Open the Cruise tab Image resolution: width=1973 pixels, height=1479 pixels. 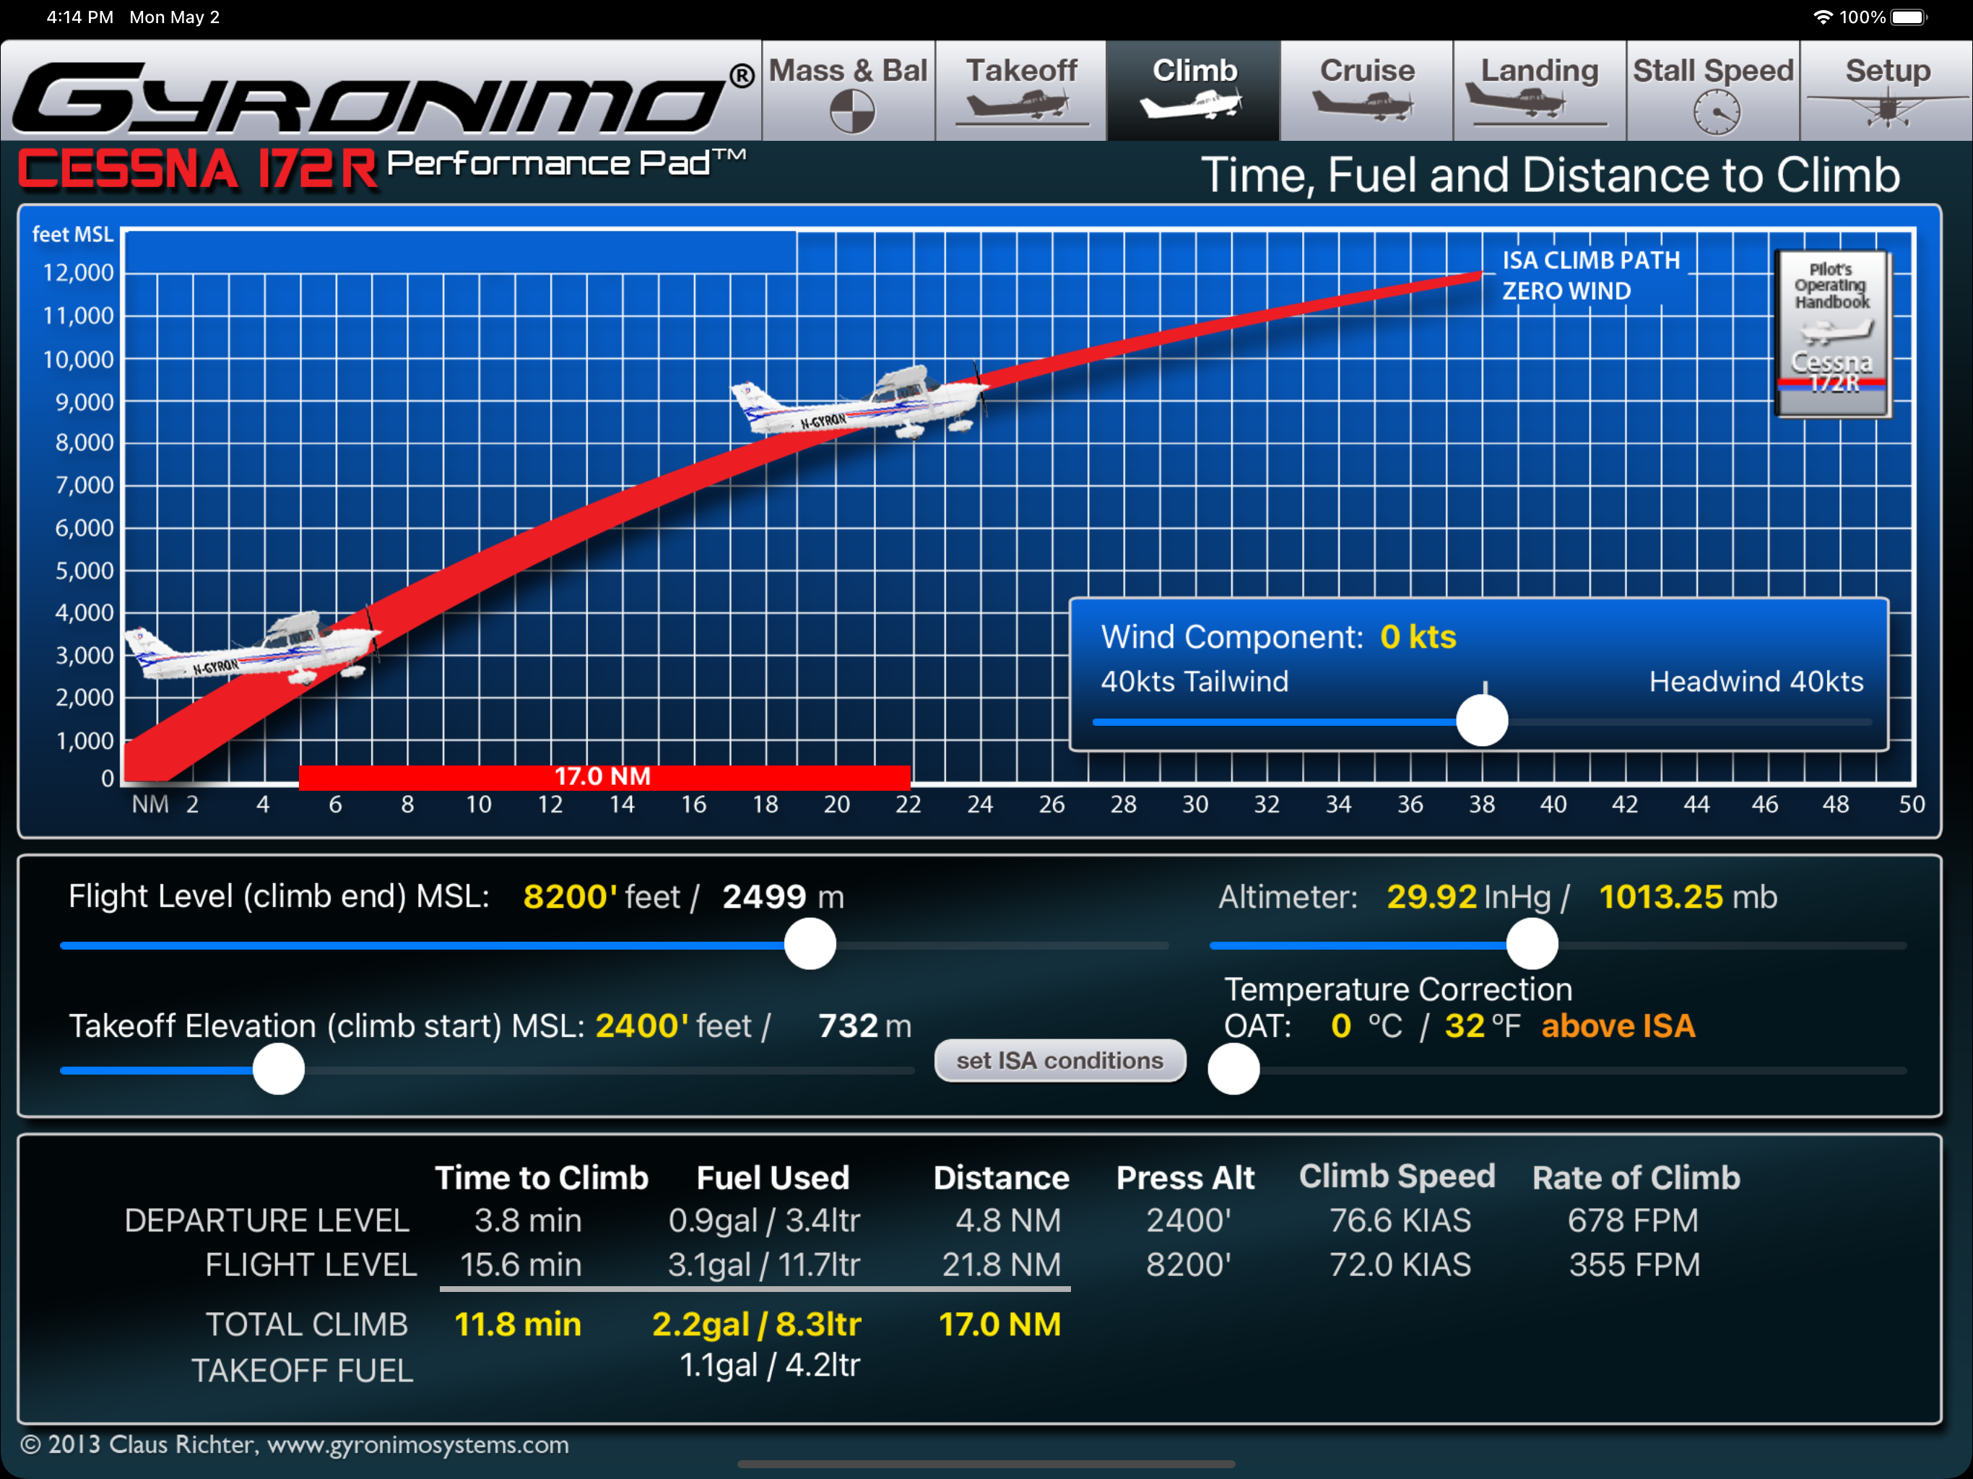(x=1366, y=90)
